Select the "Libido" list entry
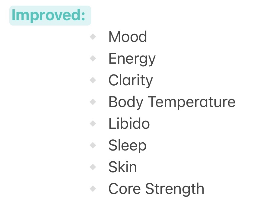The height and width of the screenshot is (209, 257). click(x=129, y=124)
